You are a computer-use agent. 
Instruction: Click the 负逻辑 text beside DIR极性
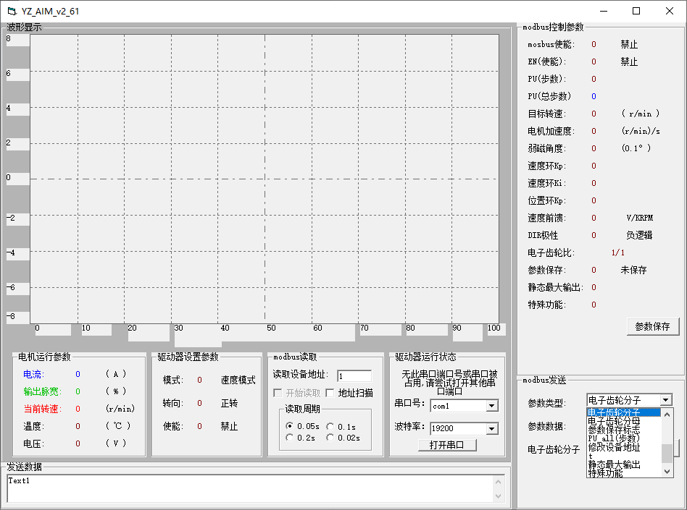pos(639,235)
